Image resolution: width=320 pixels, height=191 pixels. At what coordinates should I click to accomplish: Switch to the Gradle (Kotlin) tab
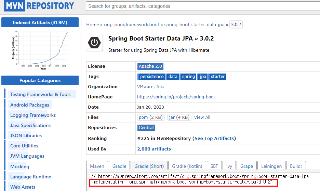pyautogui.click(x=187, y=166)
